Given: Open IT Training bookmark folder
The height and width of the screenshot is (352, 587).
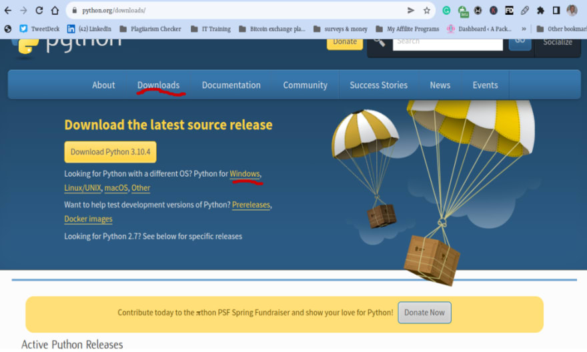Looking at the screenshot, I should 211,29.
